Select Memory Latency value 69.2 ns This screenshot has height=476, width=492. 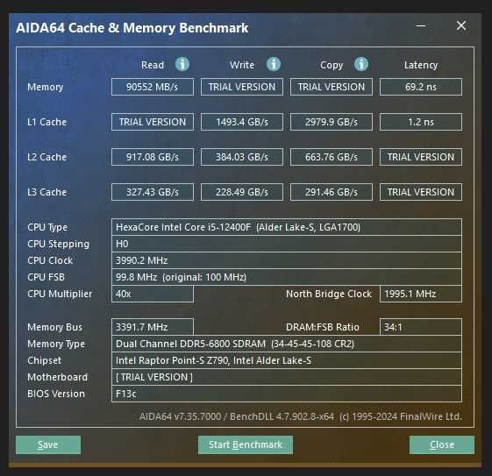click(421, 87)
